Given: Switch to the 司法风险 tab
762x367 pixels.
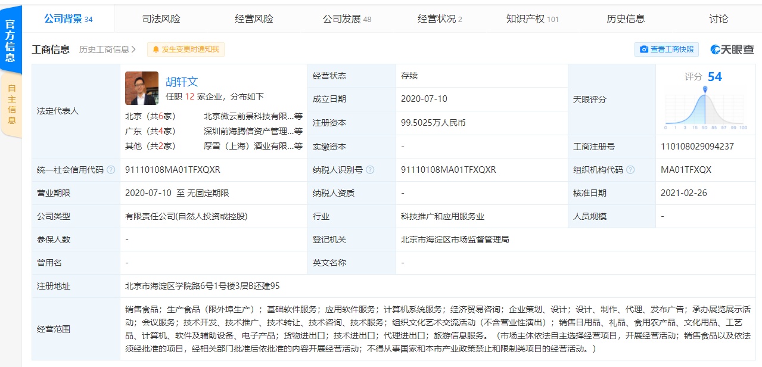Looking at the screenshot, I should (x=161, y=19).
